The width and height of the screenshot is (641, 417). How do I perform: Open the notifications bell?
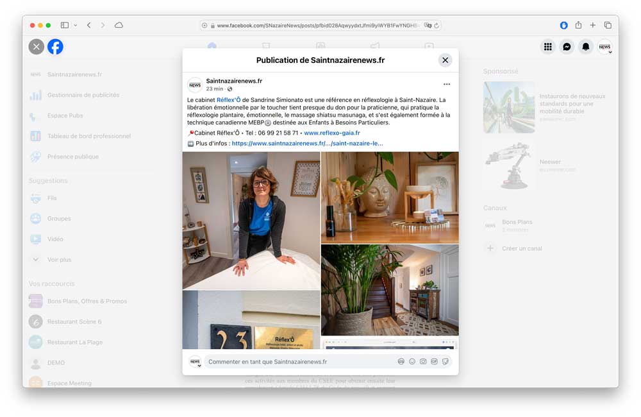585,47
